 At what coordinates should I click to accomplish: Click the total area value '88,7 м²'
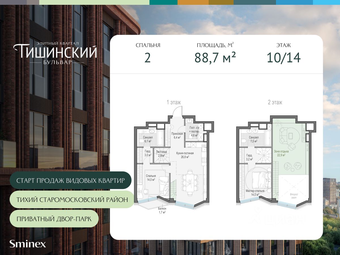pos(215,58)
